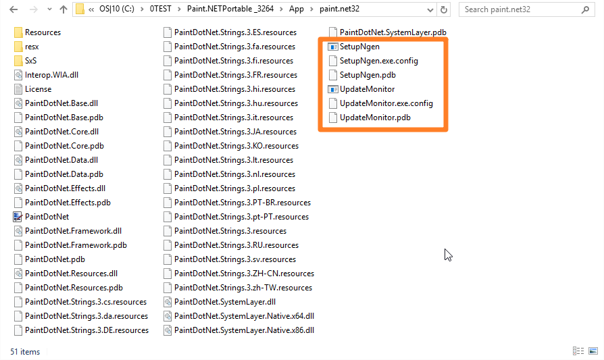Expand hidden breadcrumb path chevrons
The width and height of the screenshot is (604, 360).
point(91,9)
